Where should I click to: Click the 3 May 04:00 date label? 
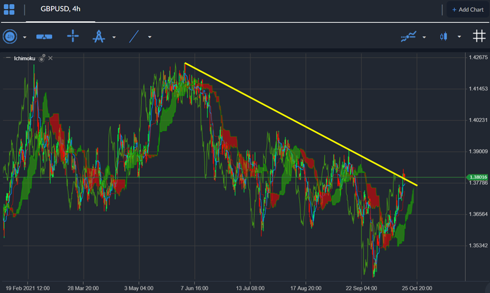[x=139, y=288]
